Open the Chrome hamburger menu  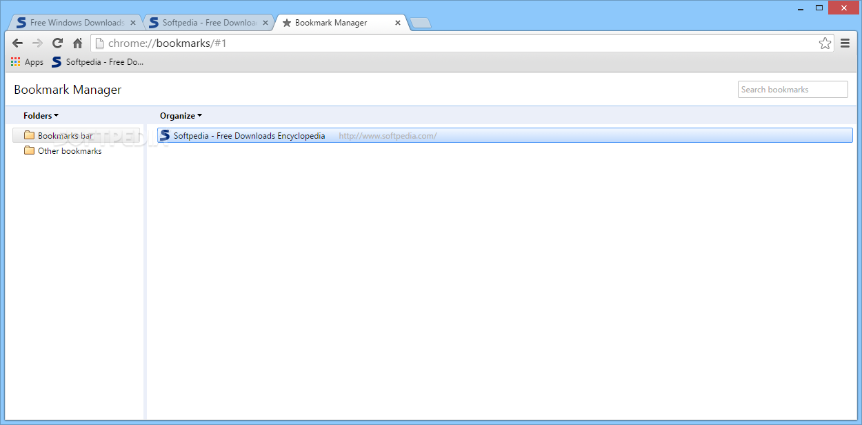tap(845, 43)
